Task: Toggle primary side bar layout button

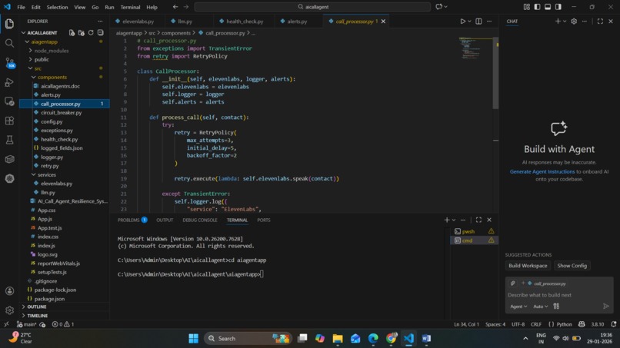Action: tap(537, 7)
